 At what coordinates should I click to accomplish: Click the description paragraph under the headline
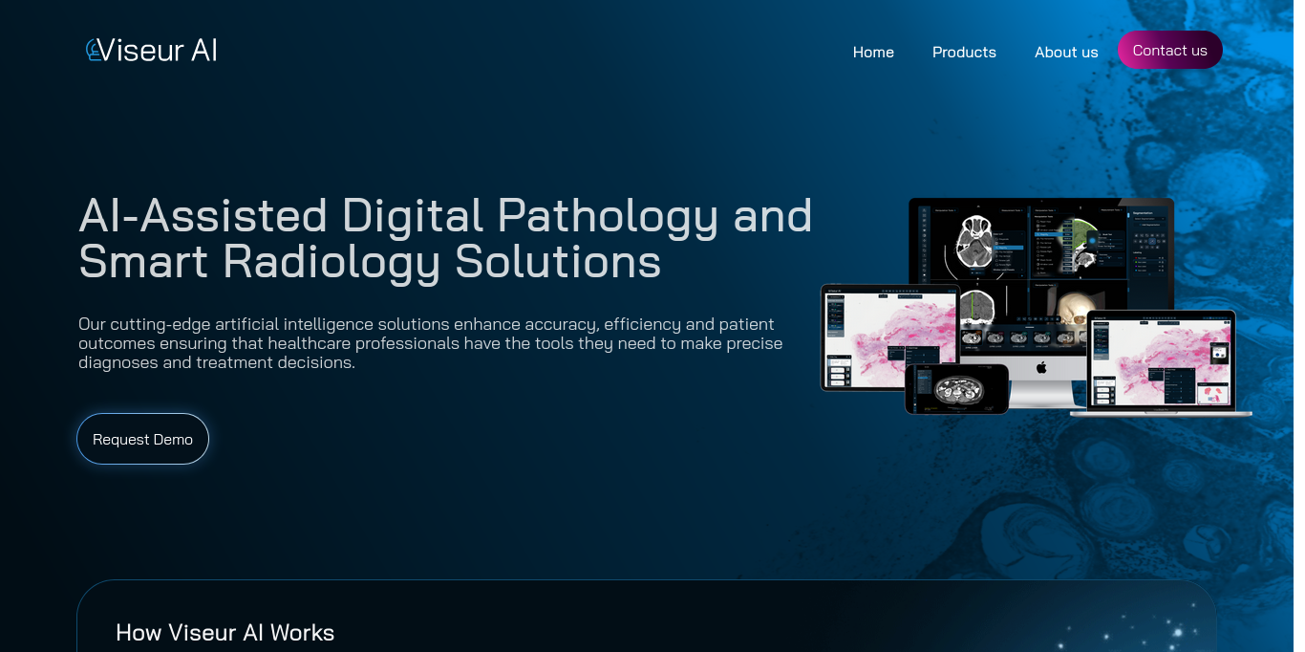pos(430,343)
